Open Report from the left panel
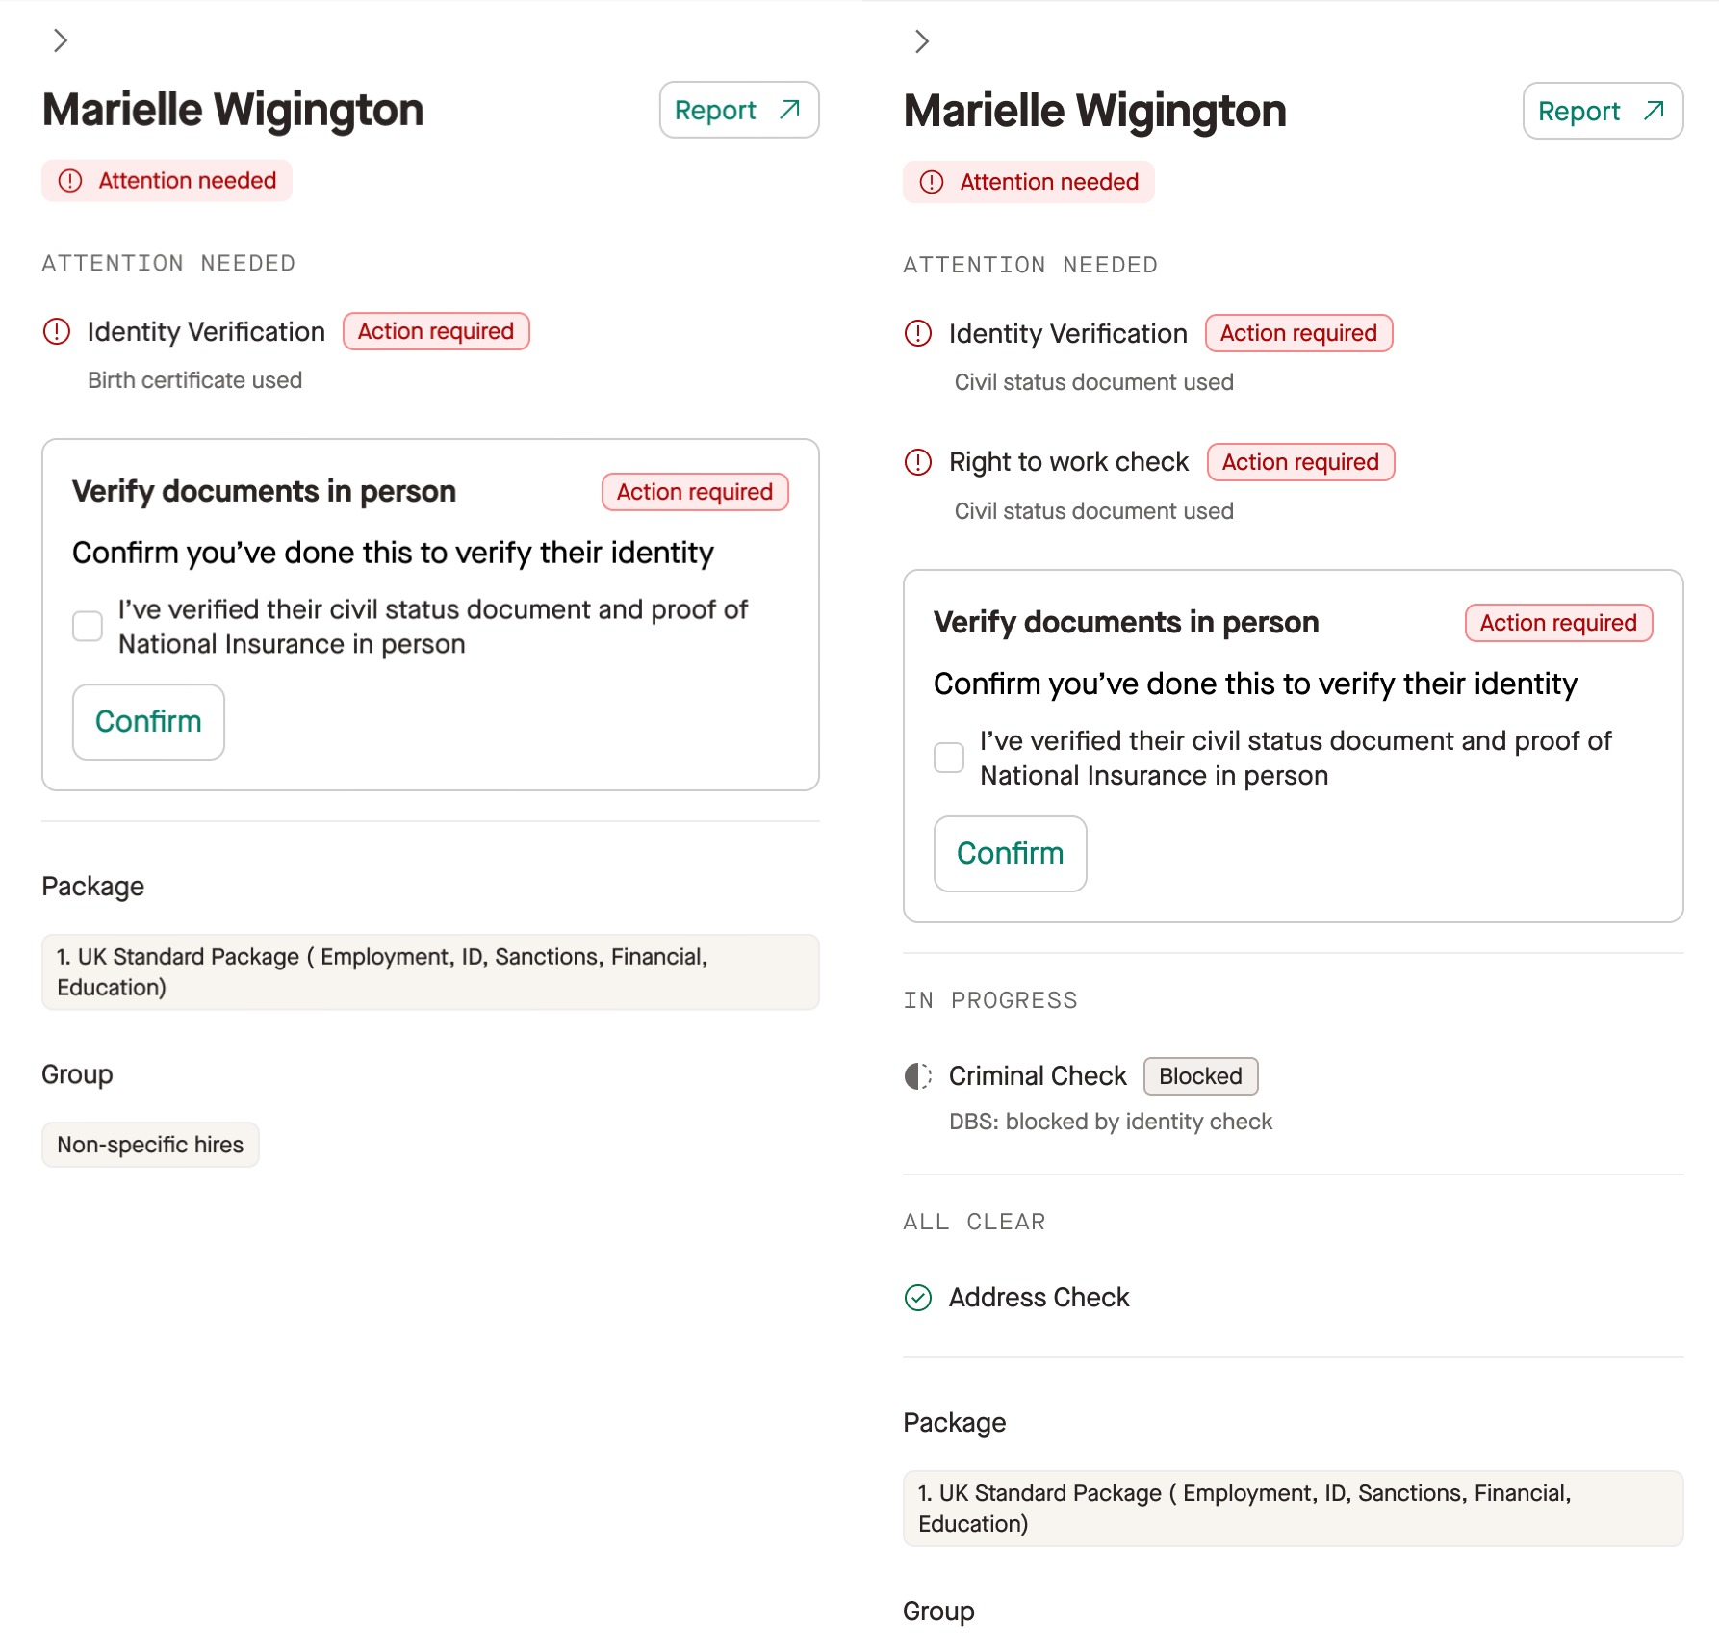1719x1652 pixels. pyautogui.click(x=738, y=111)
